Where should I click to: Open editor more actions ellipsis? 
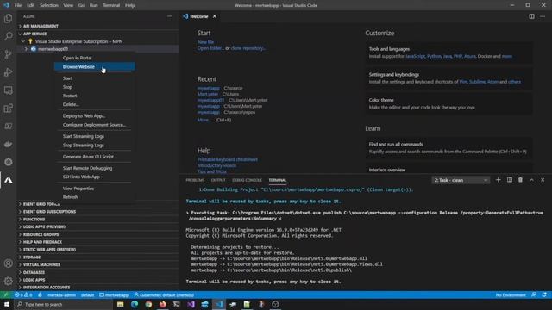click(543, 16)
